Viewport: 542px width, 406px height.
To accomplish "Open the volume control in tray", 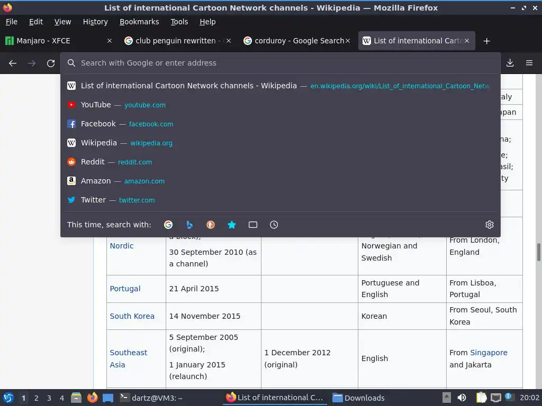I will tap(462, 398).
